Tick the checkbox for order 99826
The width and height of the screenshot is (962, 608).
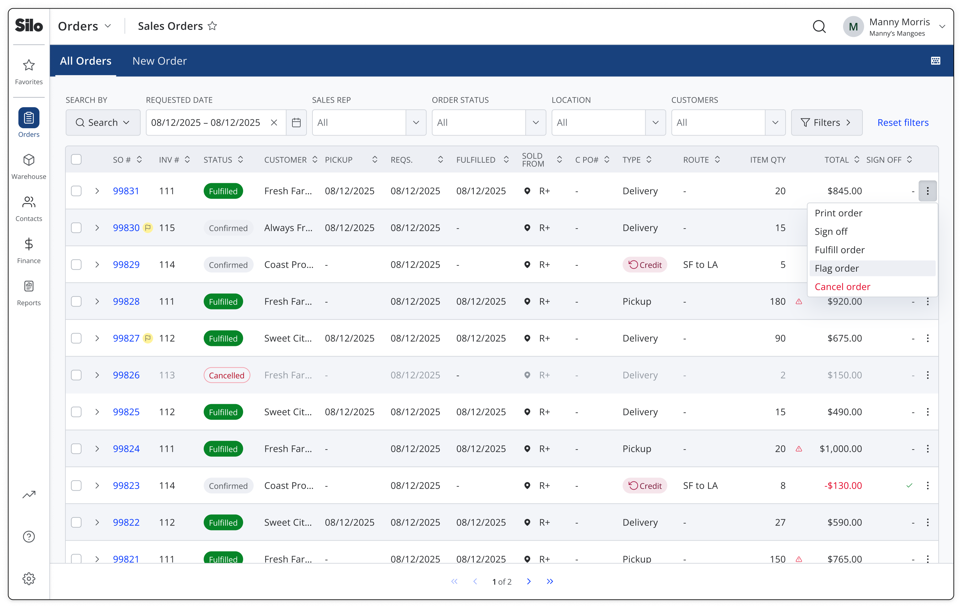(x=76, y=375)
